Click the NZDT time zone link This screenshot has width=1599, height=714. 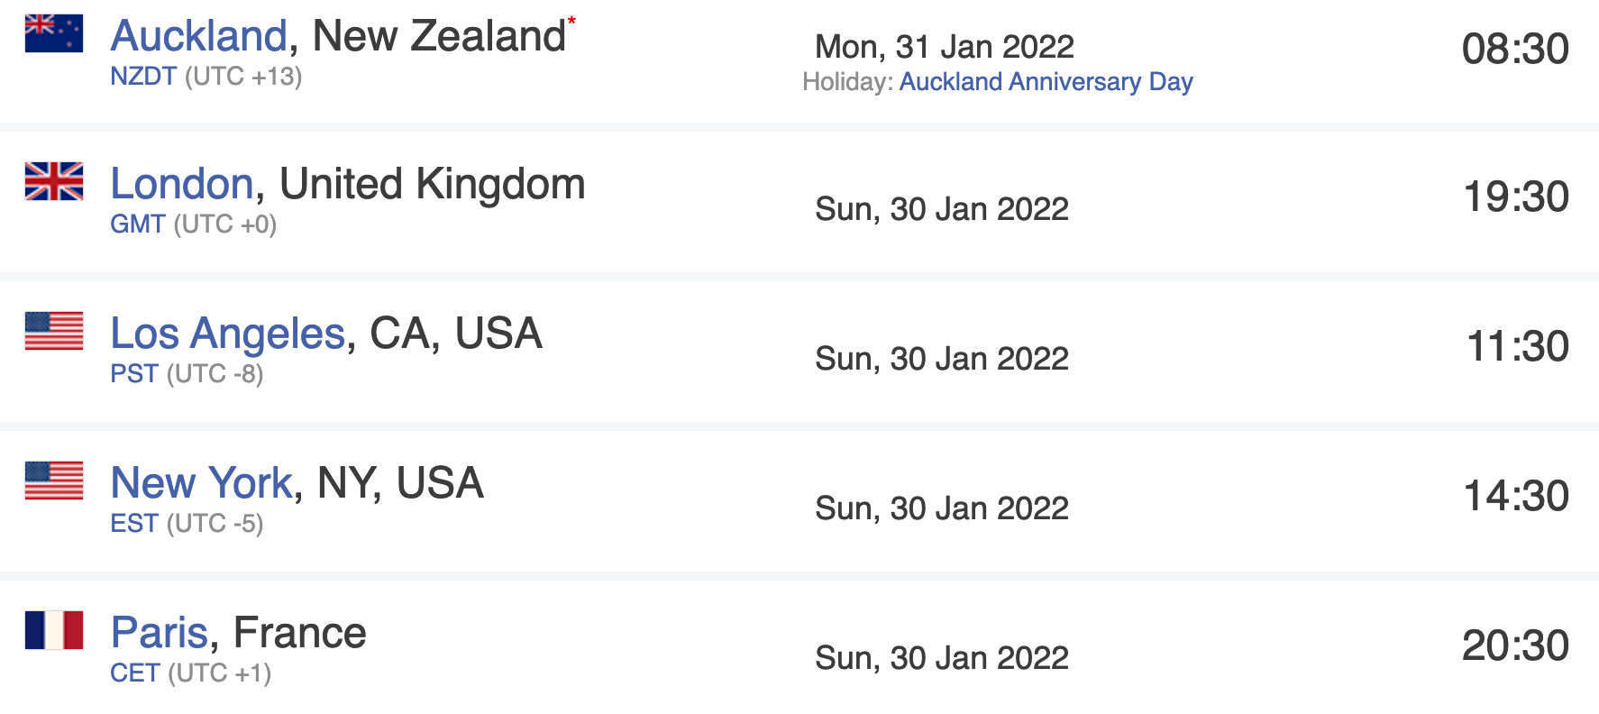pyautogui.click(x=142, y=77)
